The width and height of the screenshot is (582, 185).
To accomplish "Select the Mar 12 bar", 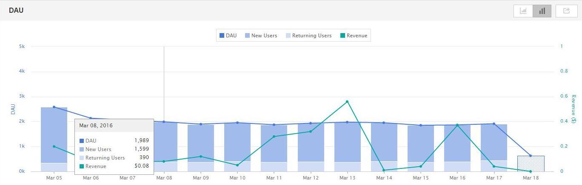I will click(311, 148).
